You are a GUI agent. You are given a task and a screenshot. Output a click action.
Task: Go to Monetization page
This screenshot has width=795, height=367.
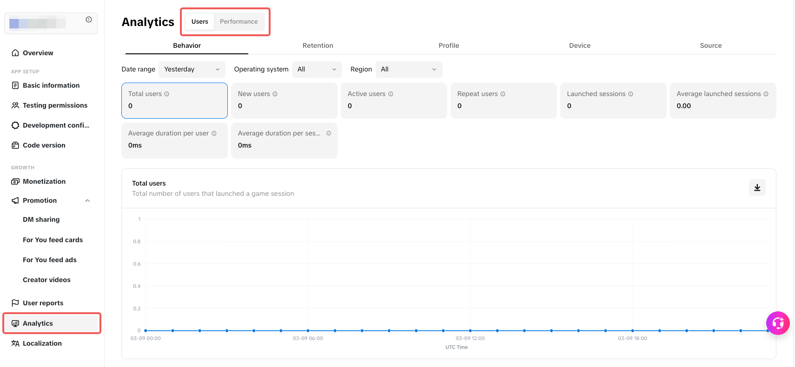coord(44,181)
